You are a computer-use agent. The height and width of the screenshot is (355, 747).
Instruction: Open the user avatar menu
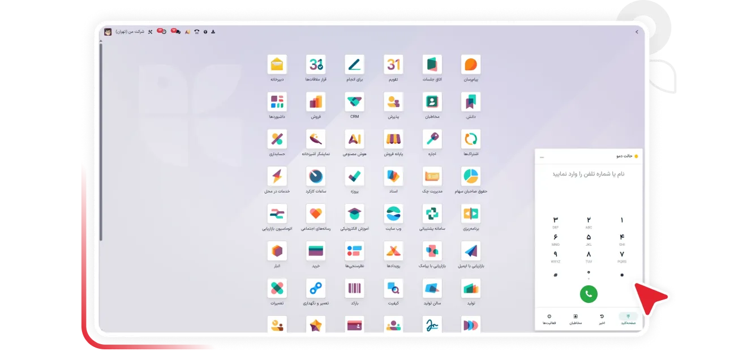pyautogui.click(x=108, y=32)
